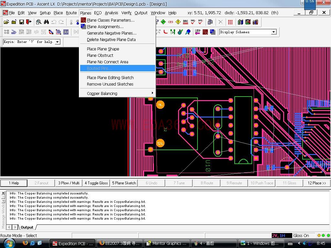Choose Place Plane Shape from menu
The height and width of the screenshot is (248, 331).
coord(103,49)
